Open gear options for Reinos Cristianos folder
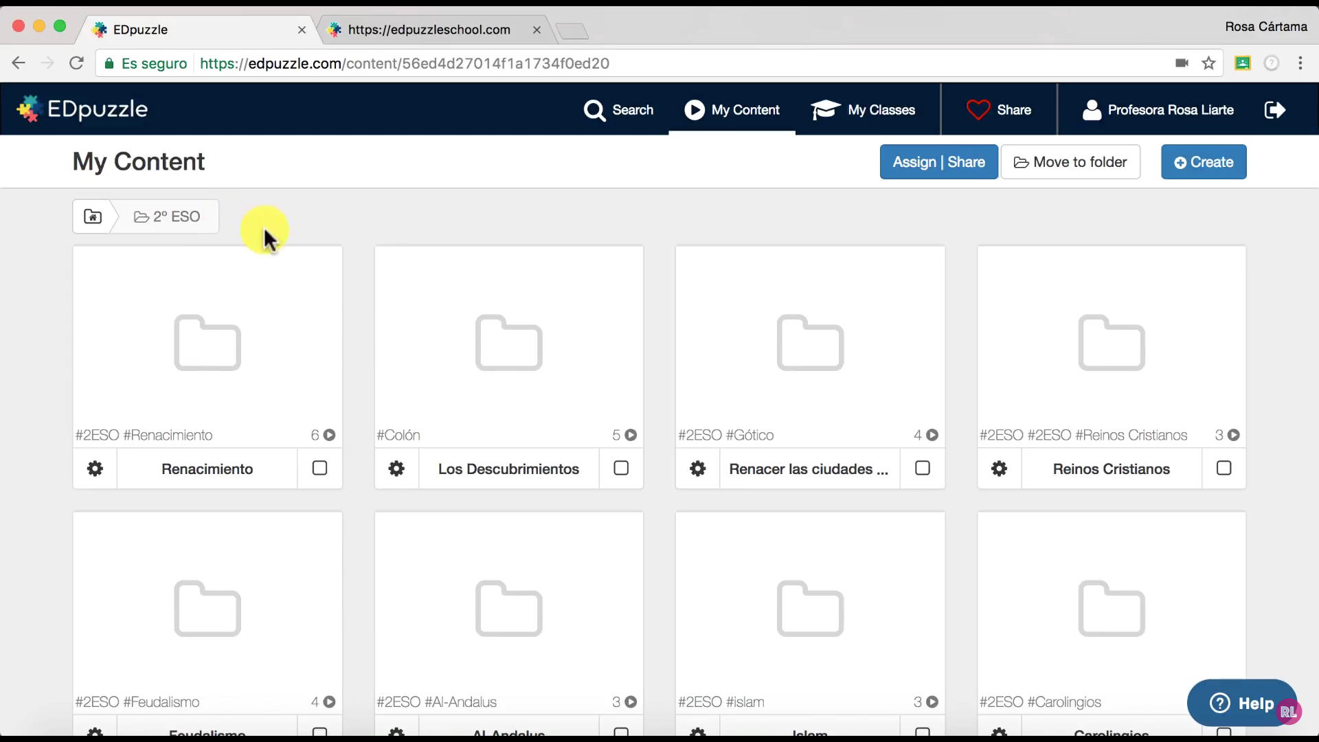1319x742 pixels. coord(999,469)
